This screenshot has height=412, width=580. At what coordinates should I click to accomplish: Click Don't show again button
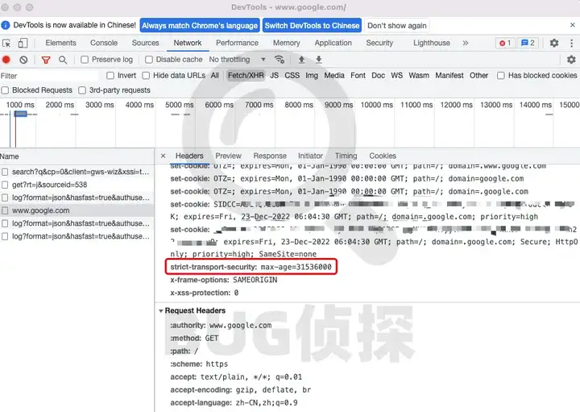click(397, 26)
